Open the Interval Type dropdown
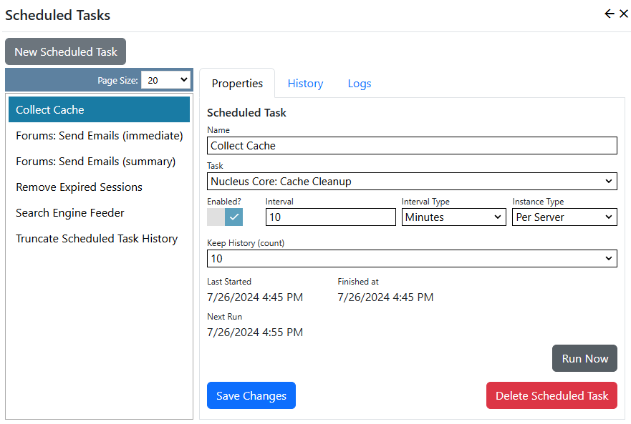Viewport: 631px width, 424px height. pos(453,217)
